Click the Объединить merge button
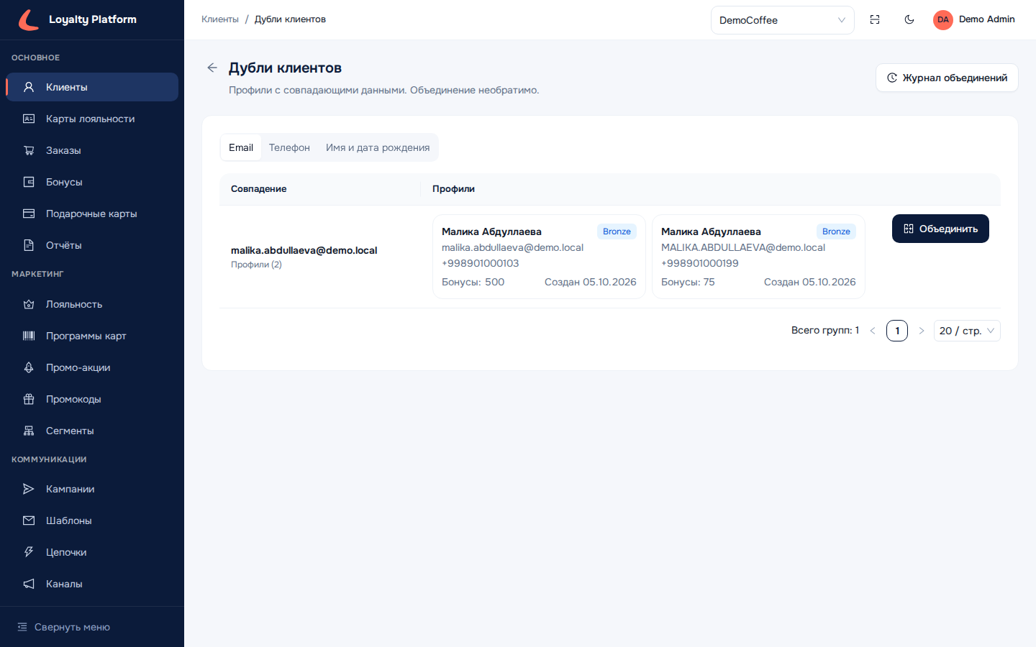 [940, 229]
